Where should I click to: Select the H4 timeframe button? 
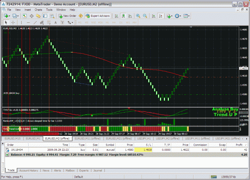coord(114,23)
